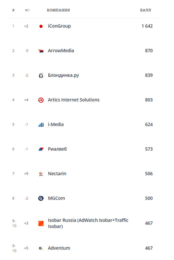174x260 pixels.
Task: Click the Artics Internet Solutions logo
Action: [x=41, y=100]
